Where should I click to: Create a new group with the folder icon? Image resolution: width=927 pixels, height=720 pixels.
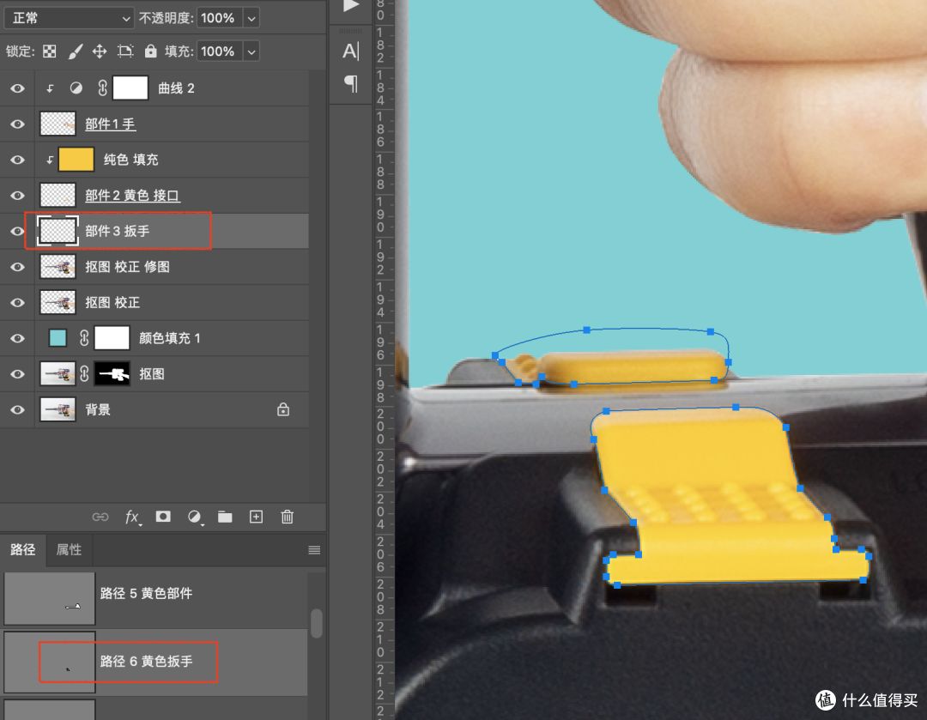(225, 517)
